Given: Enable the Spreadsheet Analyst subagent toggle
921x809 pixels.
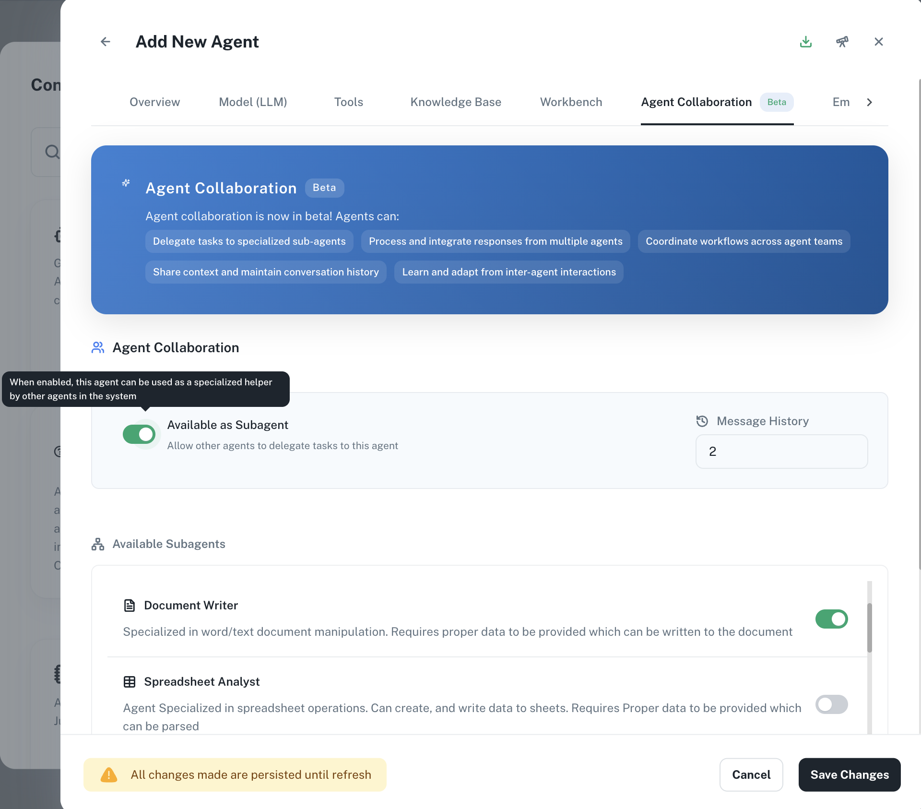Looking at the screenshot, I should tap(831, 704).
